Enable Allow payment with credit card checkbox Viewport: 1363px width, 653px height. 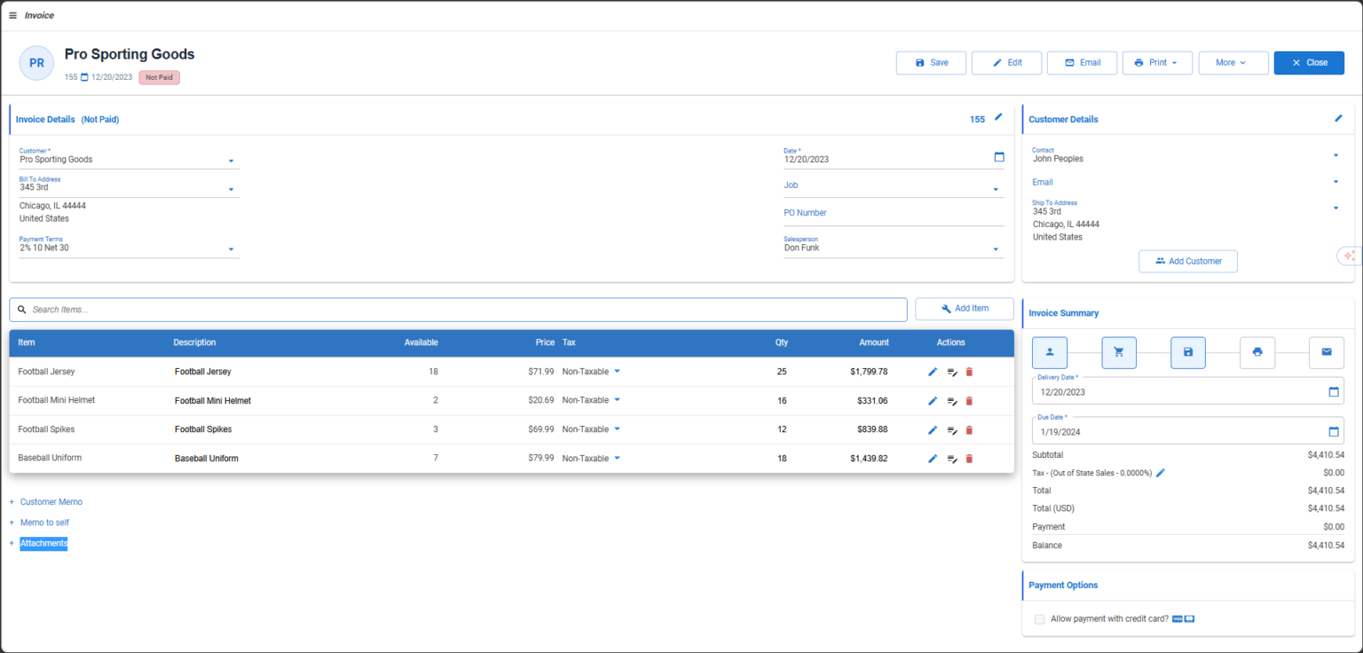point(1039,619)
